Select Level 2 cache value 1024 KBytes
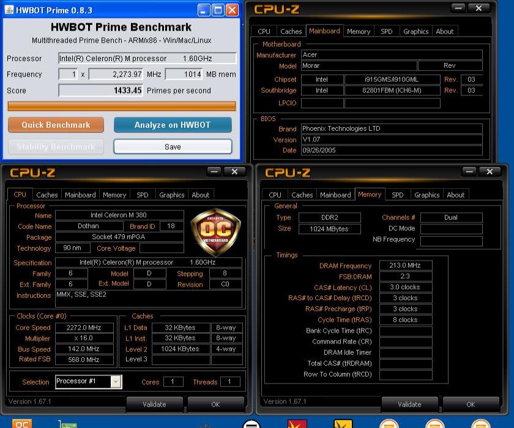Screen dimensions: 514x428 pos(181,349)
